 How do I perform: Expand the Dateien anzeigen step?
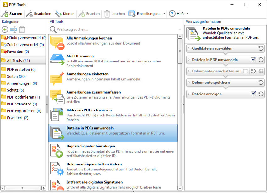[189, 94]
